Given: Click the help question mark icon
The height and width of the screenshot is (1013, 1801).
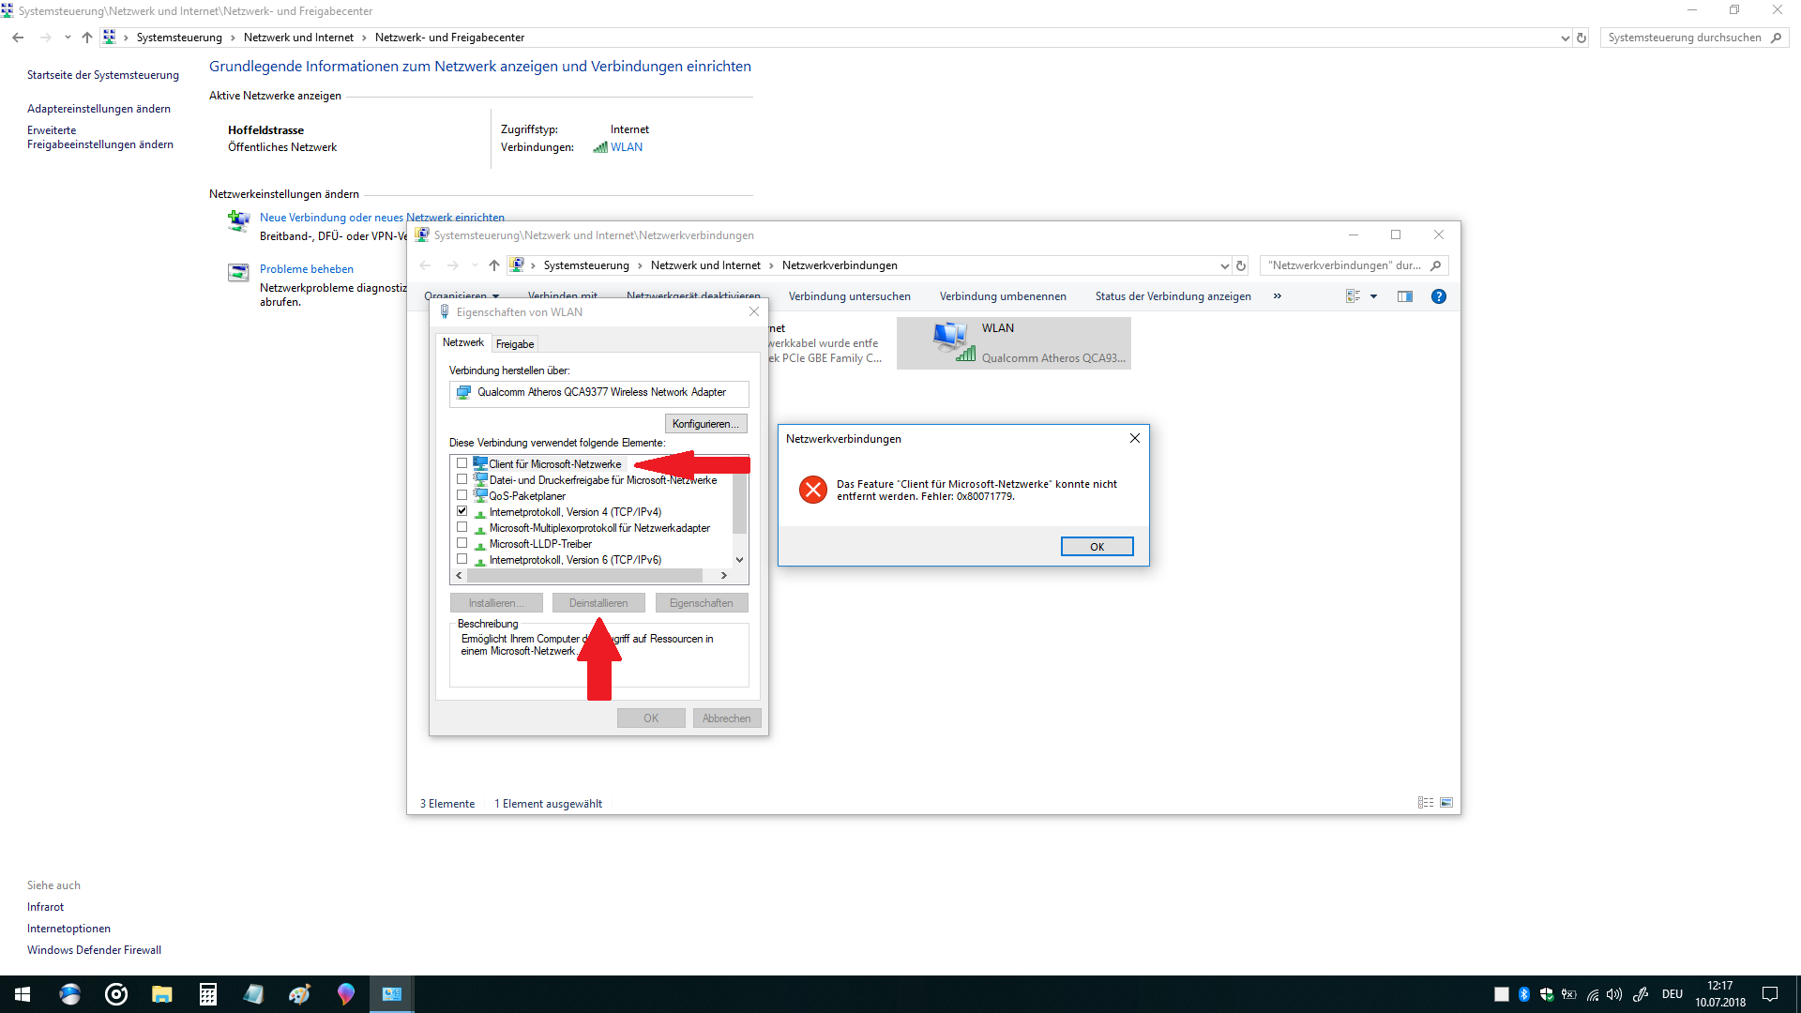Looking at the screenshot, I should (1438, 296).
